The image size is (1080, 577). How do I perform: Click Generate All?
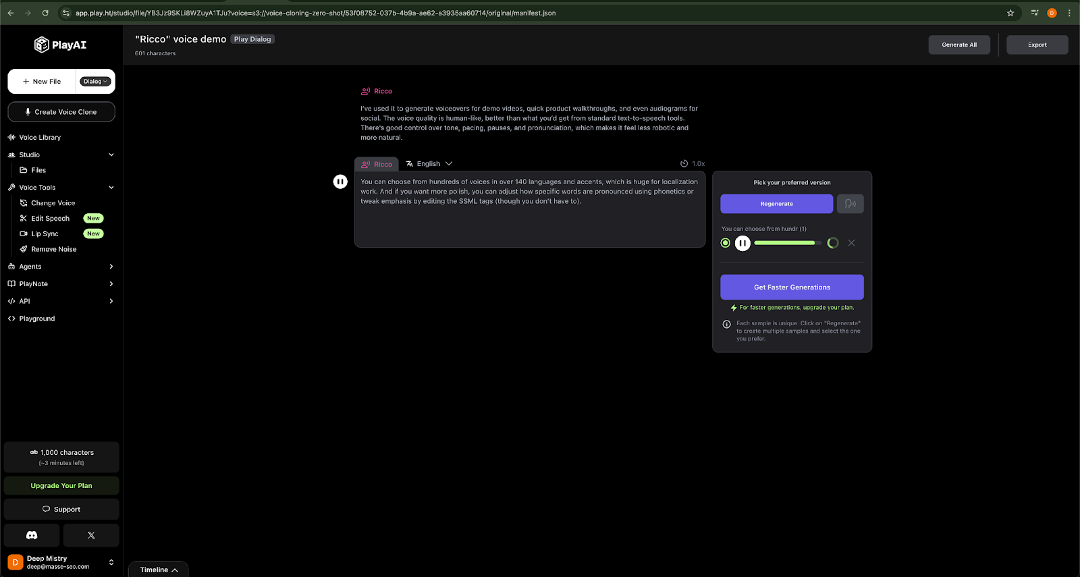[x=959, y=45]
